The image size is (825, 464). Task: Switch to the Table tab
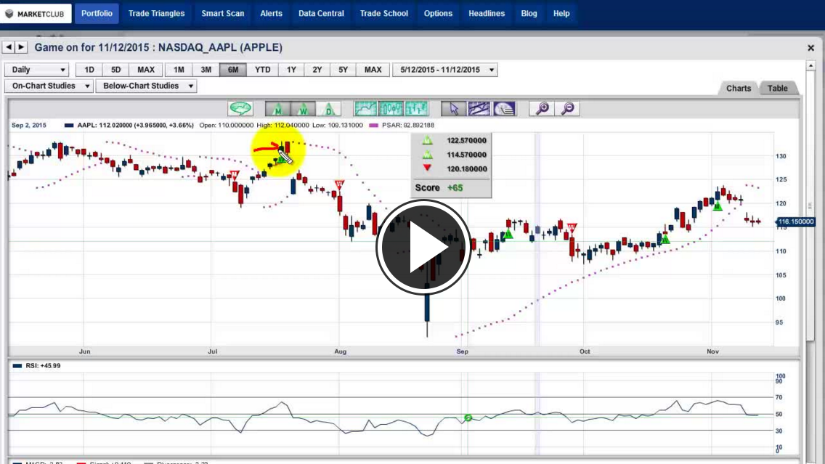777,89
